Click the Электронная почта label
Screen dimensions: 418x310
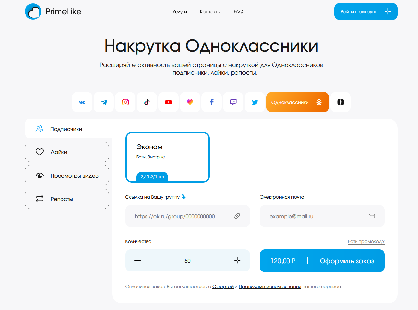282,197
